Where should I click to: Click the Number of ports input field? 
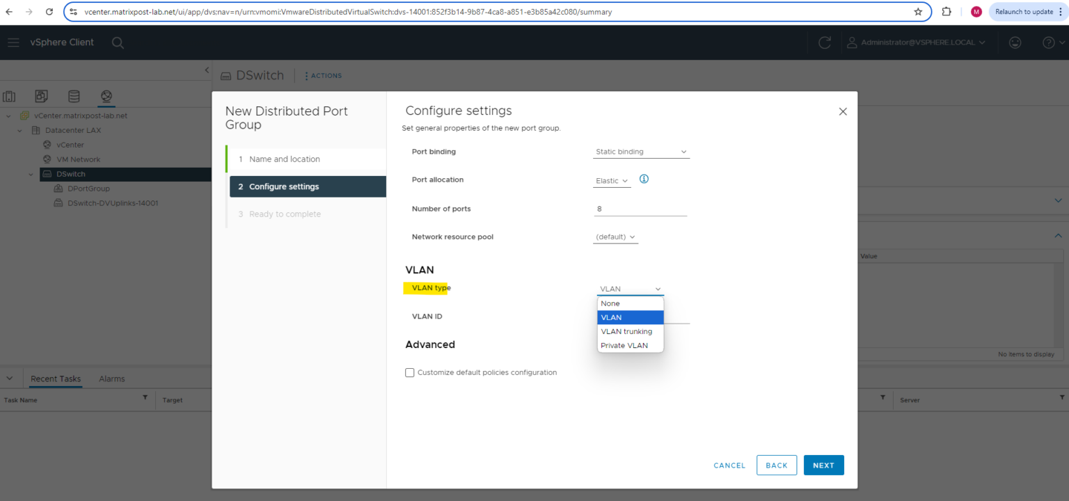tap(640, 208)
